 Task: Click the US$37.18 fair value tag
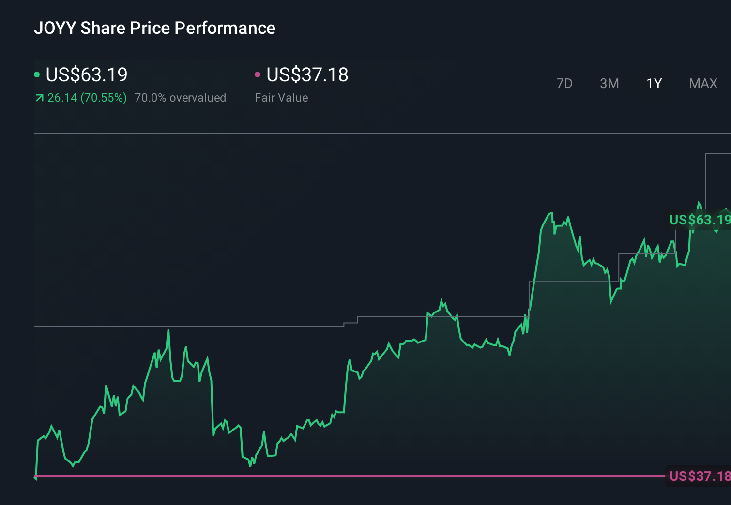[x=697, y=476]
